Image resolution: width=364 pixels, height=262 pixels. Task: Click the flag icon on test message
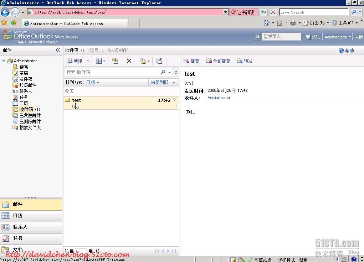175,100
